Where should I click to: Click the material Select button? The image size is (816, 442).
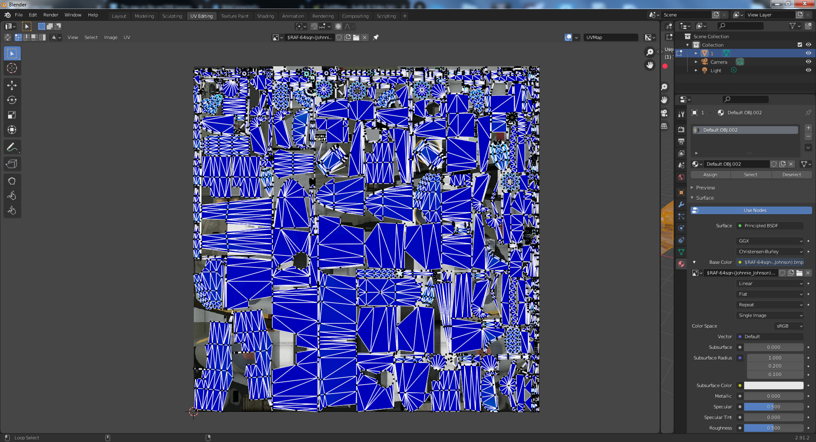click(751, 175)
